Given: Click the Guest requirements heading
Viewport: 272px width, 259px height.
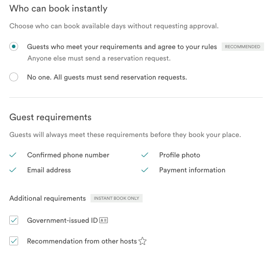Looking at the screenshot, I should [x=50, y=118].
